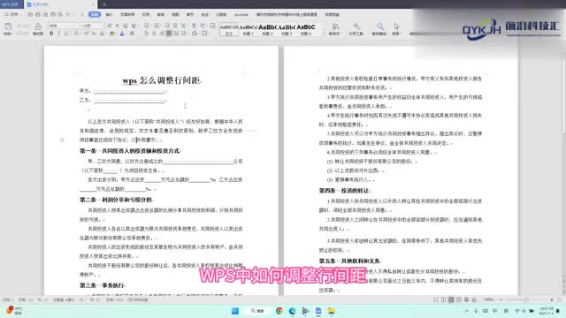Click the increase font size icon
This screenshot has width=566, height=318.
(110, 26)
